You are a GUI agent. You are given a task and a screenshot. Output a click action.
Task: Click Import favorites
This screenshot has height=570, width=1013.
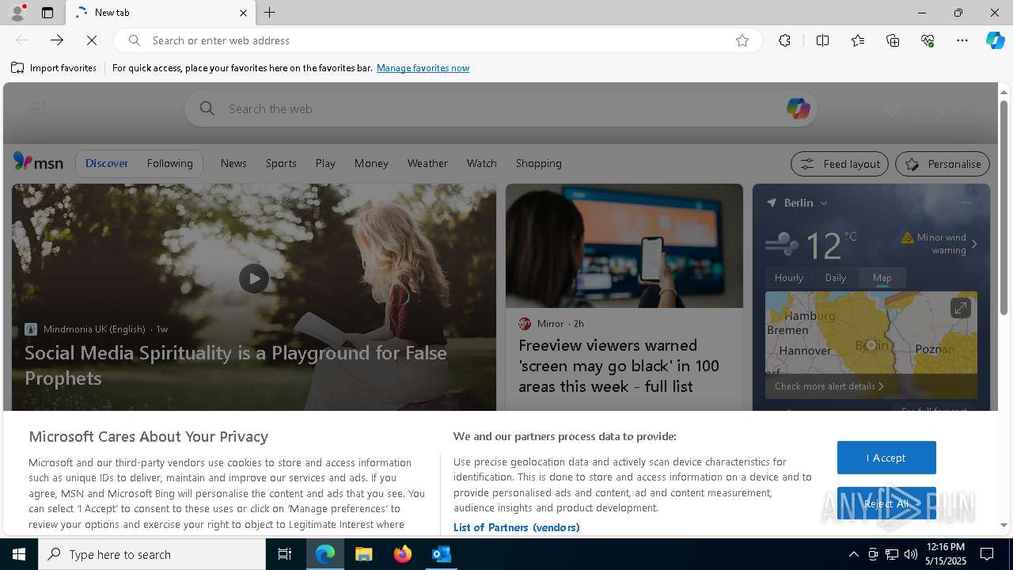[54, 68]
